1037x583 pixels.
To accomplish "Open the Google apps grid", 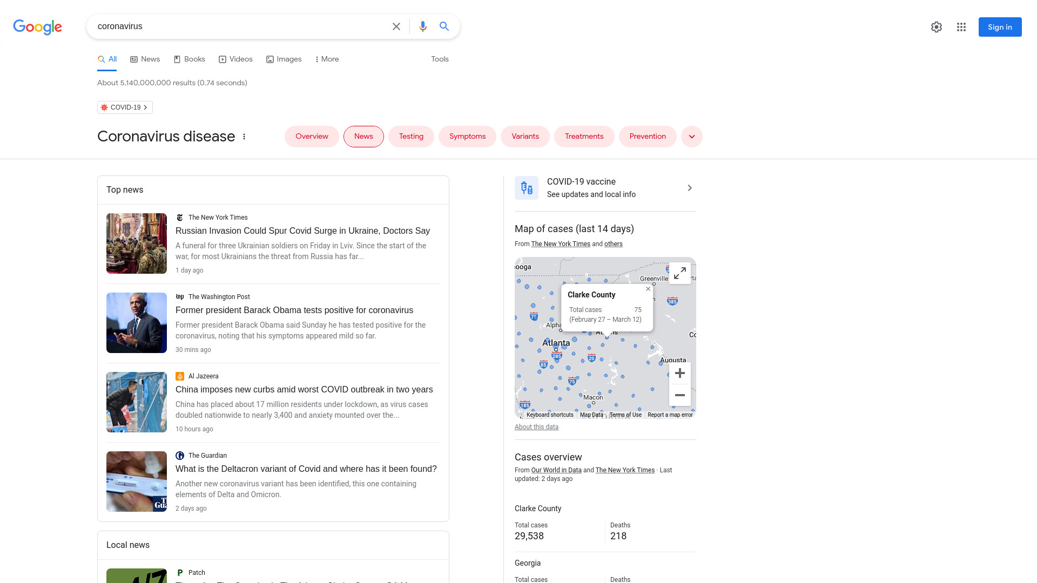I will [961, 27].
